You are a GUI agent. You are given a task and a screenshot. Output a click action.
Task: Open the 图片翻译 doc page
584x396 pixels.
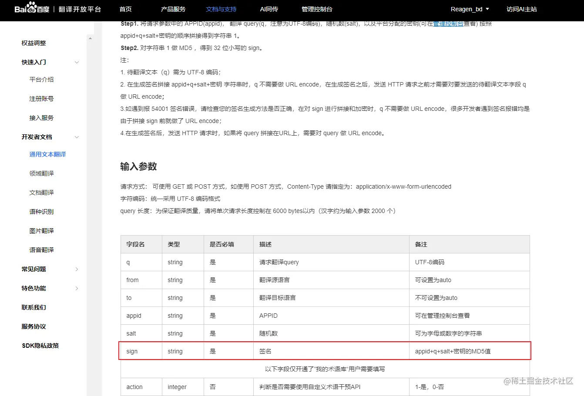(42, 231)
